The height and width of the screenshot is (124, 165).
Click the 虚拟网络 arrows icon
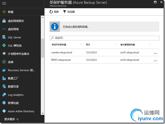click(x=4, y=29)
